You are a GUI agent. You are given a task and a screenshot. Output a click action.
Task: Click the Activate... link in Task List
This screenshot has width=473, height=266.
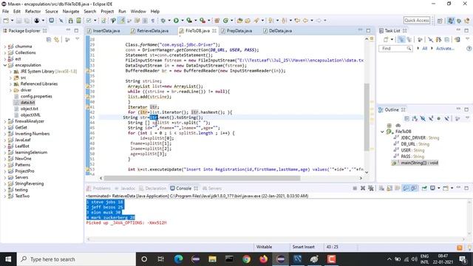pyautogui.click(x=445, y=49)
